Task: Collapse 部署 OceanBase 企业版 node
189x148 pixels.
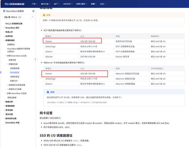Action: click(x=6, y=56)
